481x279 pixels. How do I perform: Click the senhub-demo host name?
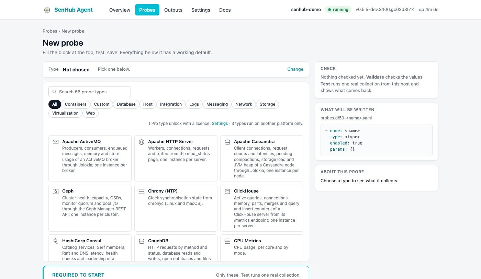[x=306, y=10]
